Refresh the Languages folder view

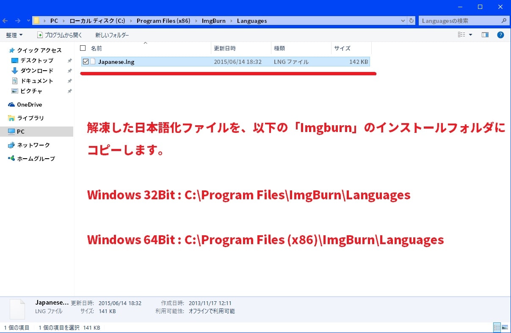(412, 21)
